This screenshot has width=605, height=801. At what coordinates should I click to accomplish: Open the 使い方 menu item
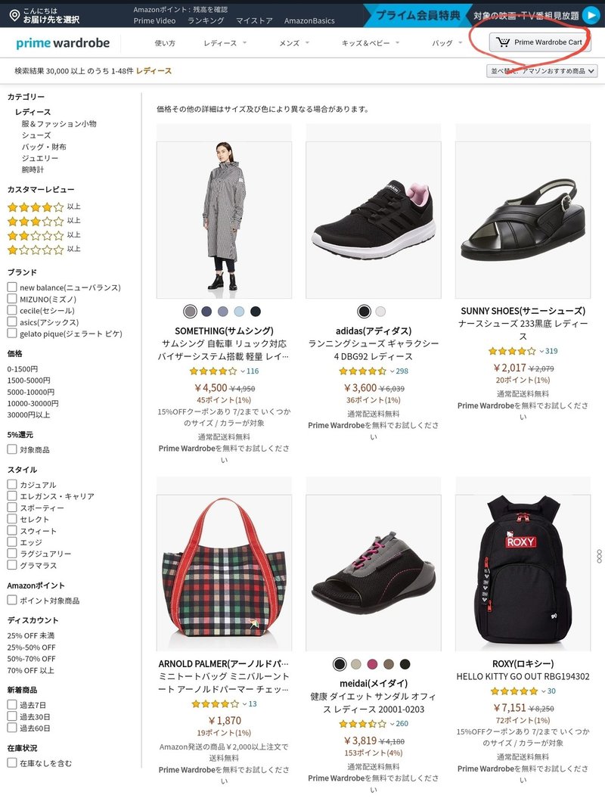[x=165, y=43]
